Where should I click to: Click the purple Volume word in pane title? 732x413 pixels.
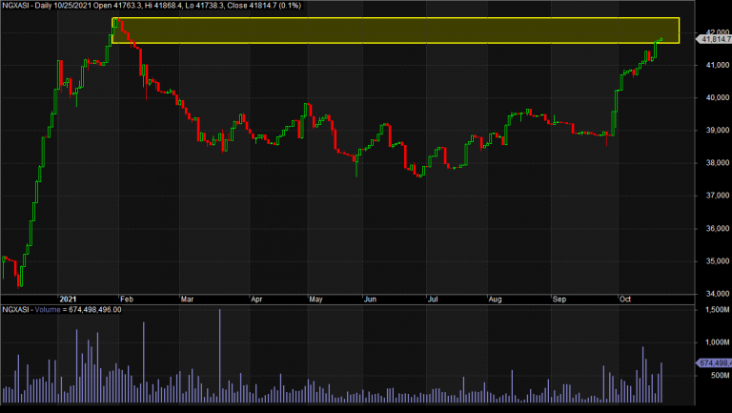coord(48,310)
